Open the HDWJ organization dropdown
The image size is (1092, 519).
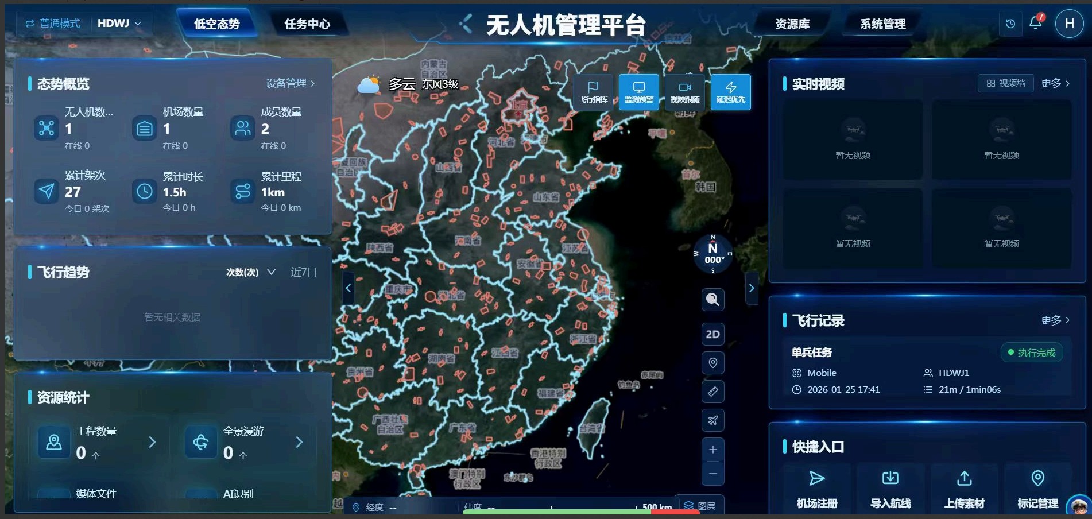click(119, 24)
